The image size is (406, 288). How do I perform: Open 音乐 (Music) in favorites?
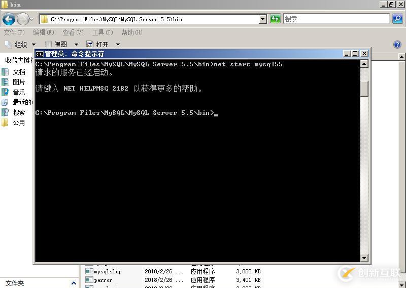click(x=19, y=92)
